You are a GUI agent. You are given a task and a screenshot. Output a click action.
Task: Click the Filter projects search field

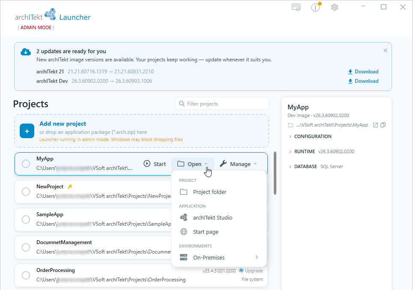coord(222,104)
